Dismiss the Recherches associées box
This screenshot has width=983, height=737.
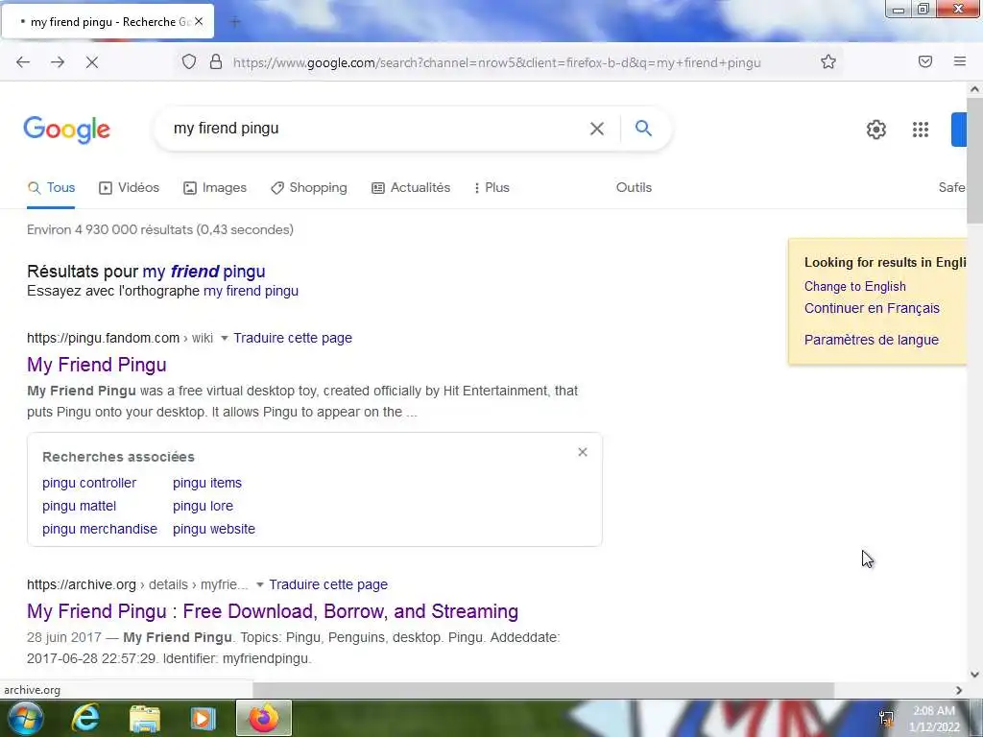click(x=583, y=452)
